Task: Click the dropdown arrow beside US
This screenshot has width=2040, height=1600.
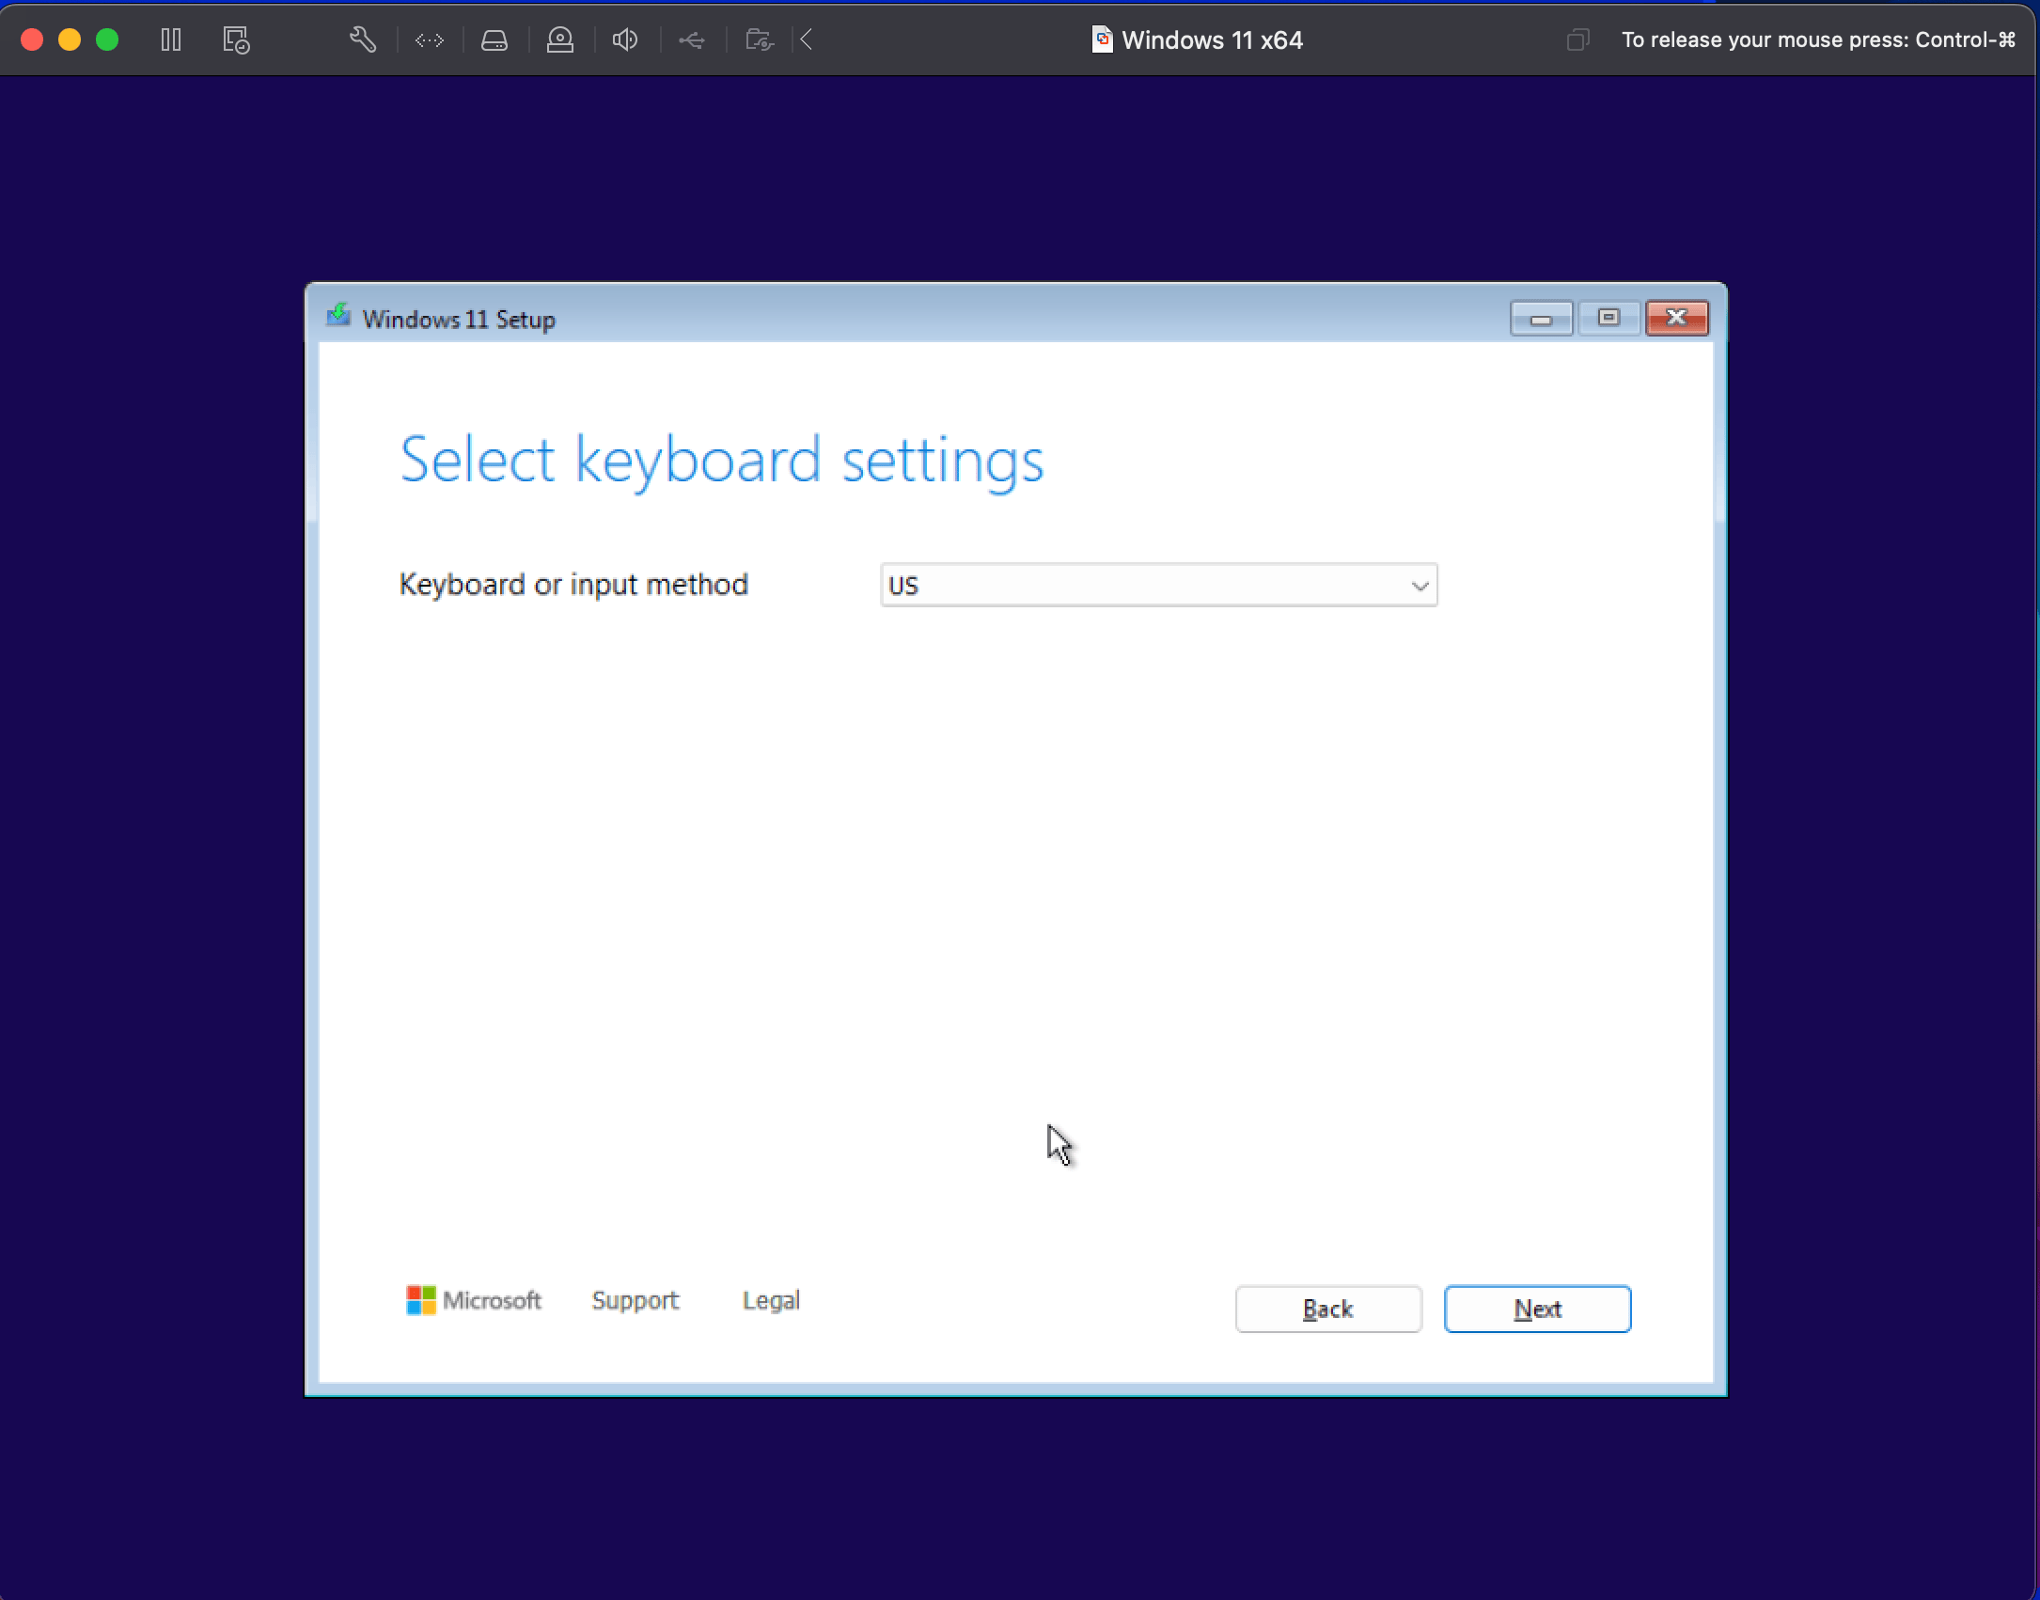Action: [x=1420, y=586]
